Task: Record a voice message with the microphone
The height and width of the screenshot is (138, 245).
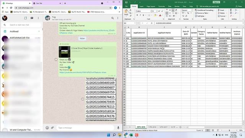Action: coord(118,128)
